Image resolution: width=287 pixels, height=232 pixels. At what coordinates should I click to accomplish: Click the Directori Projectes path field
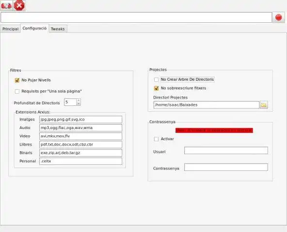[207, 105]
